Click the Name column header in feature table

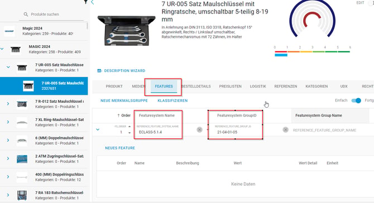point(140,163)
